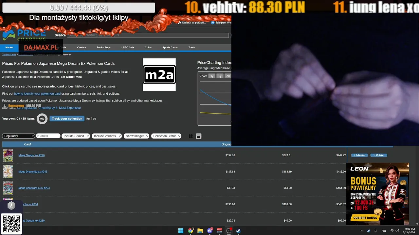Switch to grid view icon
419x235 pixels.
point(191,136)
